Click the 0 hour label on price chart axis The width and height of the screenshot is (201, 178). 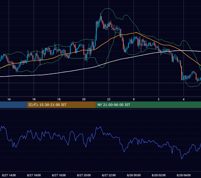tap(134, 99)
